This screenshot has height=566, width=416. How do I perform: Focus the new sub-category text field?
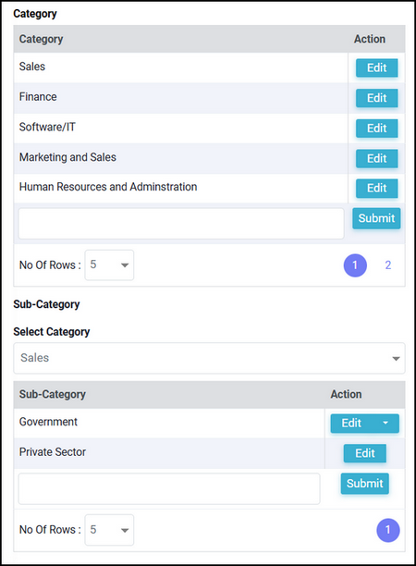point(169,488)
